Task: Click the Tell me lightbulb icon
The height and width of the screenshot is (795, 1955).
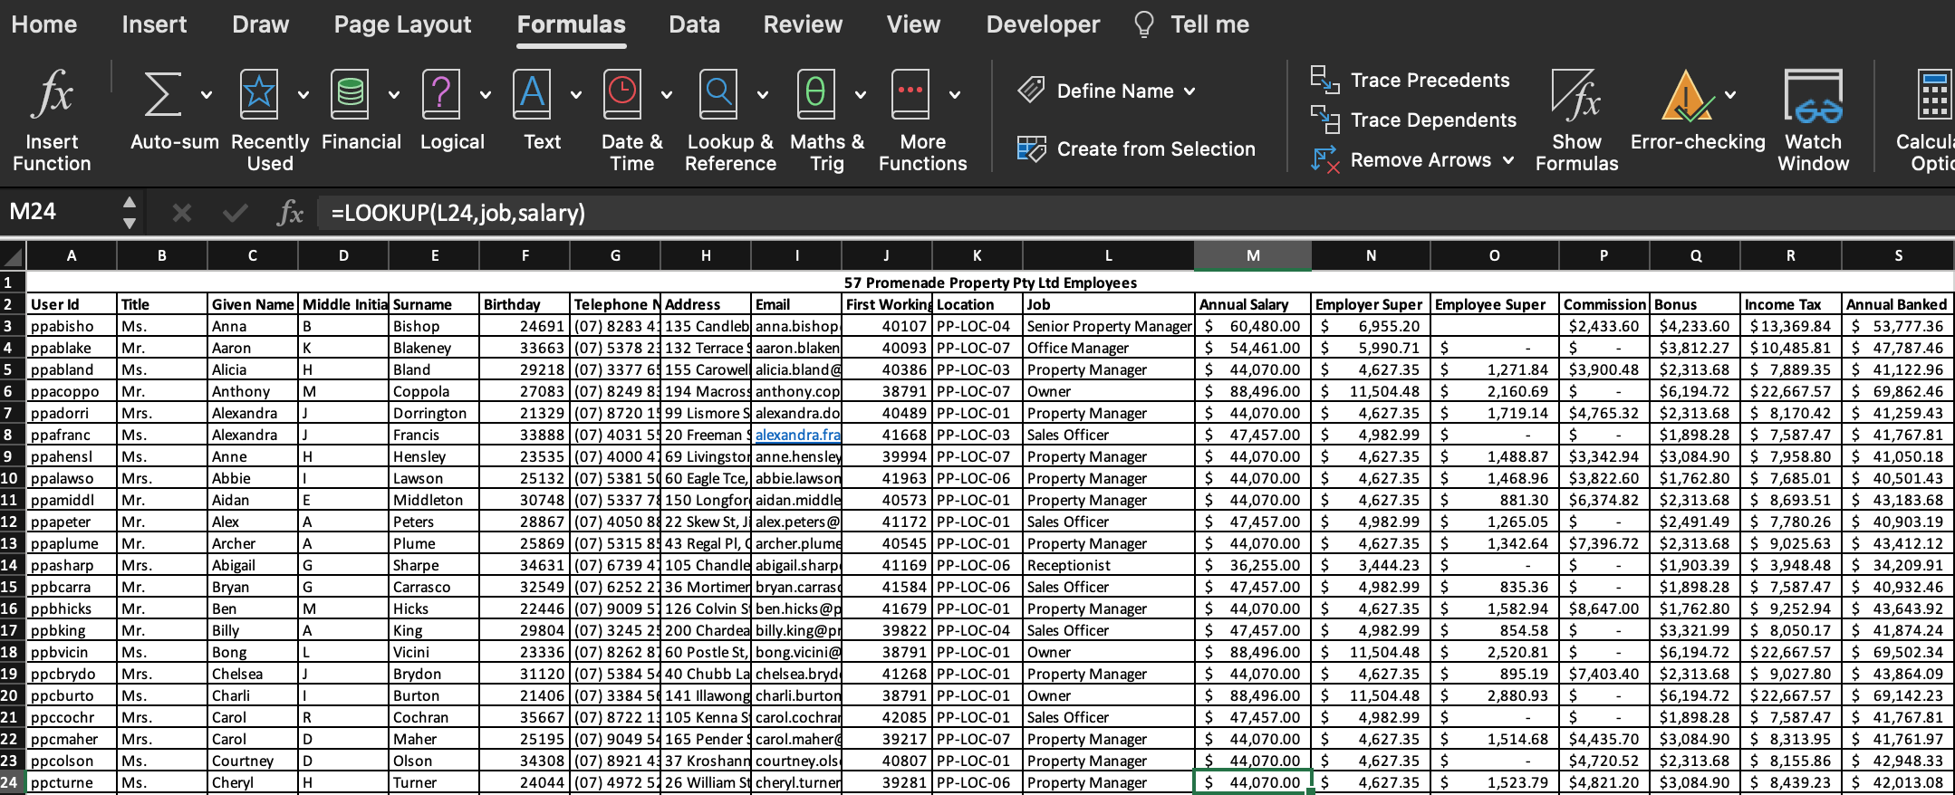Action: 1144,24
